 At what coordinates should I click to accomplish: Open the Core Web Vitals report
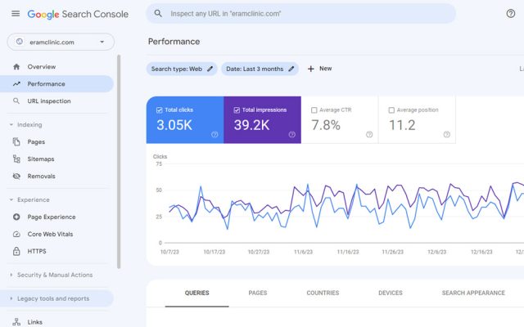52,234
